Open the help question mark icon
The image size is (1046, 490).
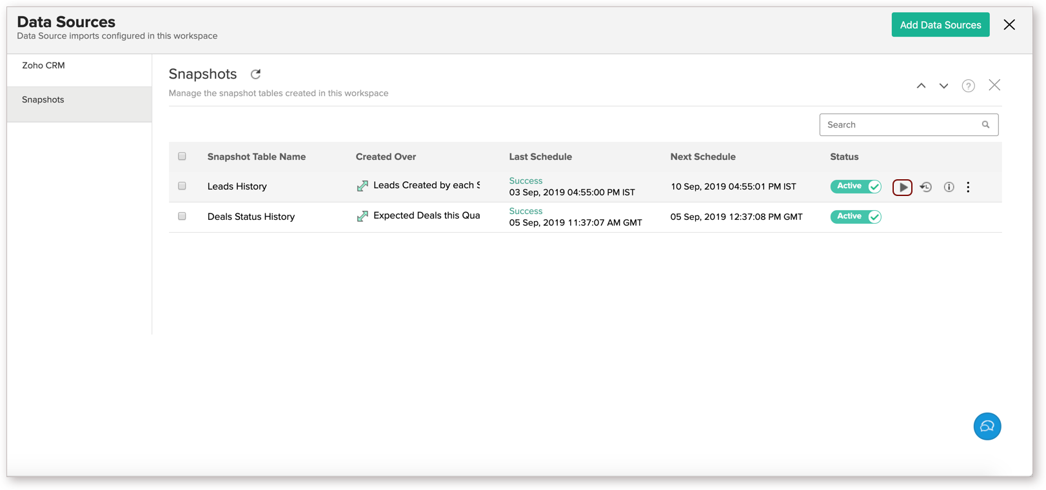[x=968, y=86]
